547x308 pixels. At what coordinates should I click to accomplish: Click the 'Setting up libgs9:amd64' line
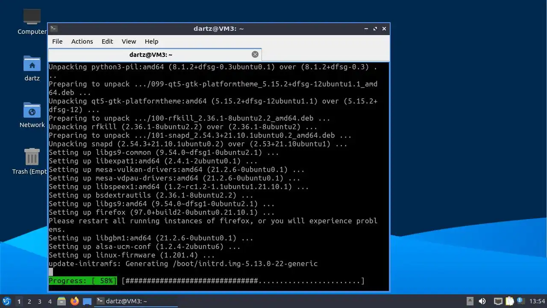pyautogui.click(x=162, y=204)
